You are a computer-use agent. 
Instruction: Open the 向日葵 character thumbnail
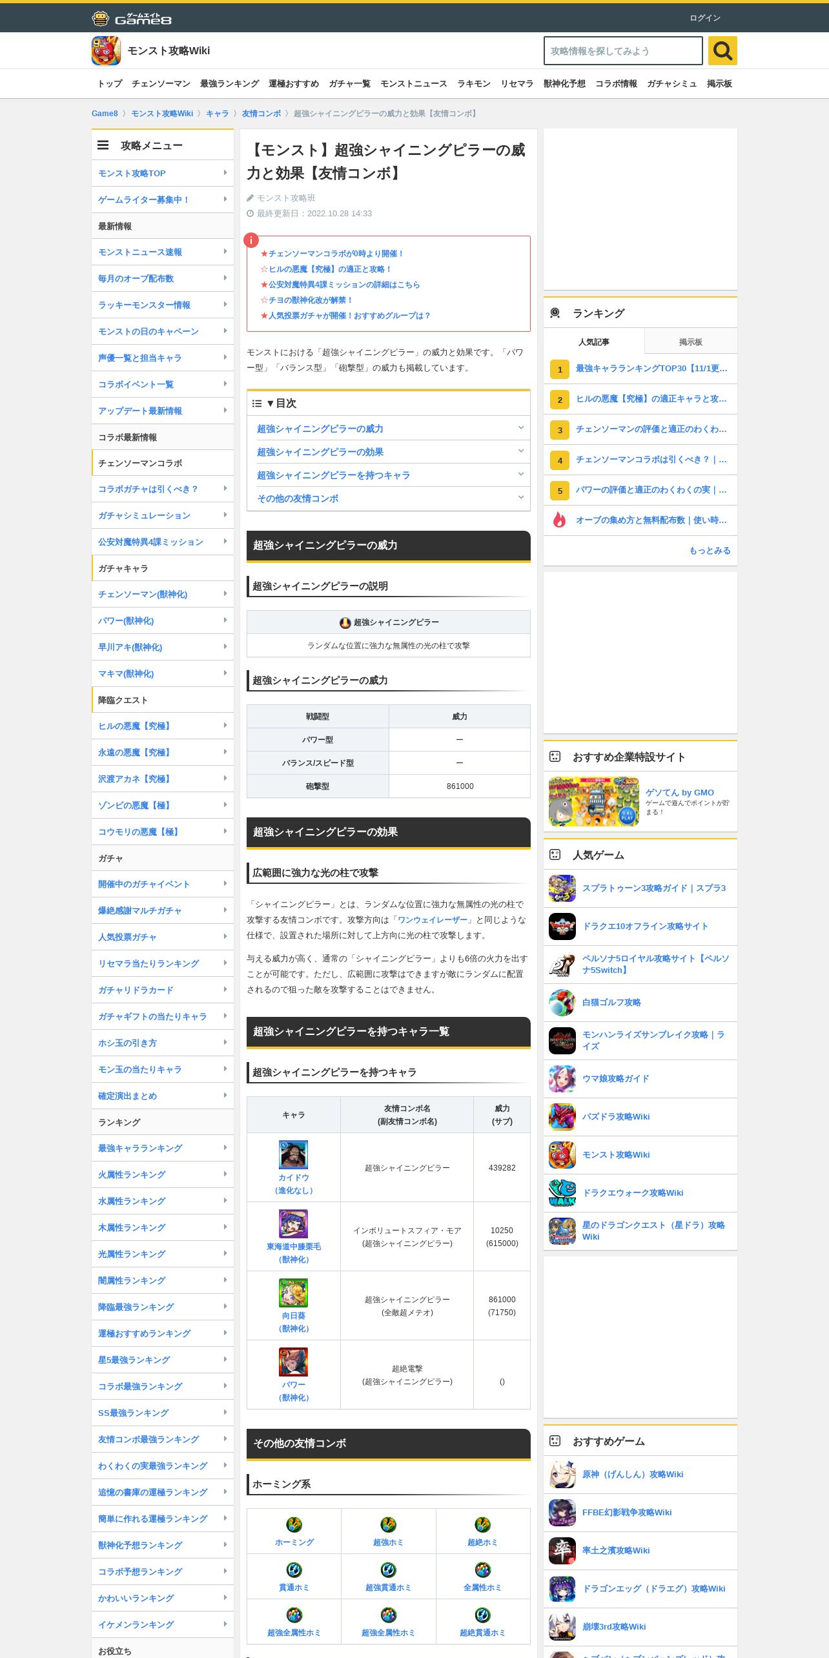click(x=293, y=1293)
